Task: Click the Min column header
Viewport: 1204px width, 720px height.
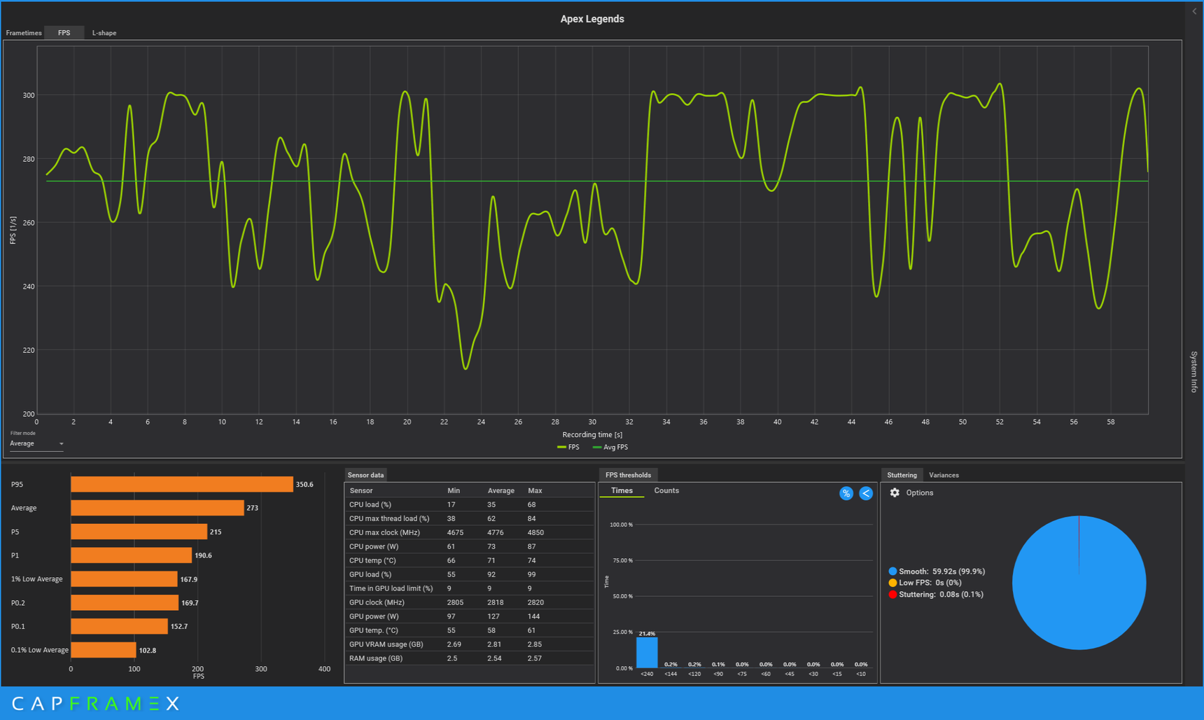Action: coord(454,491)
